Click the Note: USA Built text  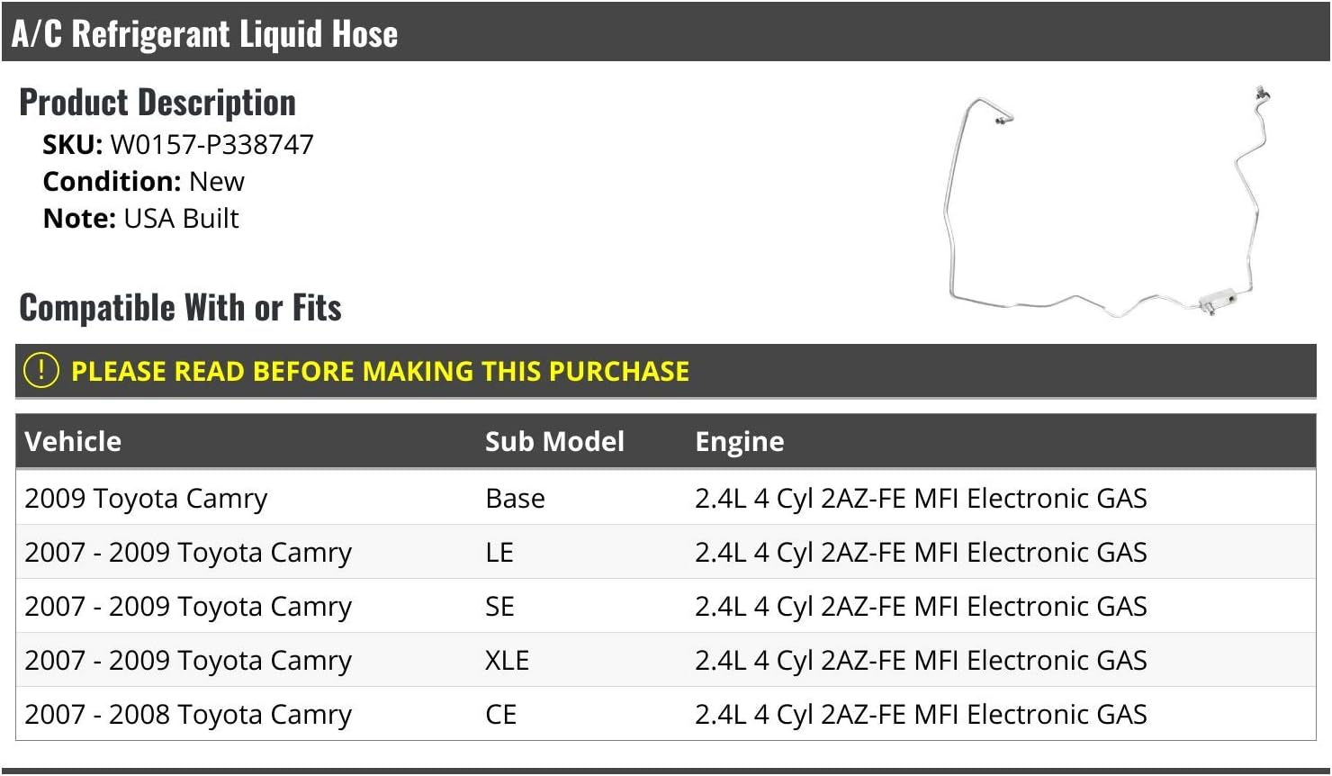[x=141, y=218]
